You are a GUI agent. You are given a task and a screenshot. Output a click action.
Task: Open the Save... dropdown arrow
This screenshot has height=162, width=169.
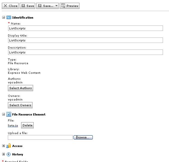[56, 6]
